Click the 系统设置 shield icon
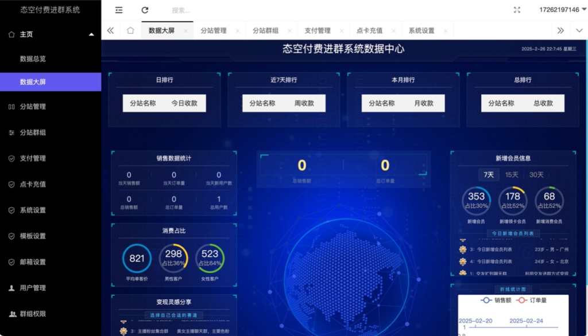Screen dimensions: 588x336 point(11,210)
